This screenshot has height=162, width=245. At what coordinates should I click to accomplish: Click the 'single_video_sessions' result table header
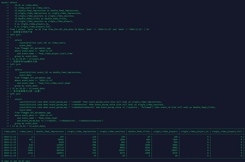tap(112, 132)
